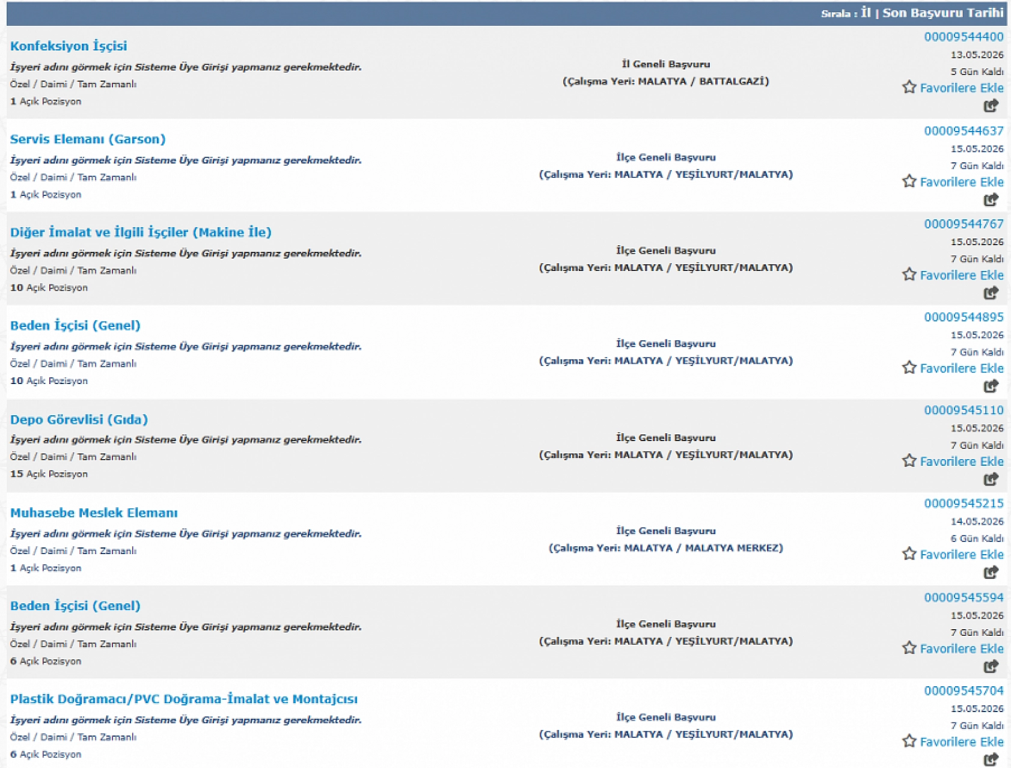The height and width of the screenshot is (768, 1011).
Task: Click the star icon for listing 00009544400
Action: point(909,88)
